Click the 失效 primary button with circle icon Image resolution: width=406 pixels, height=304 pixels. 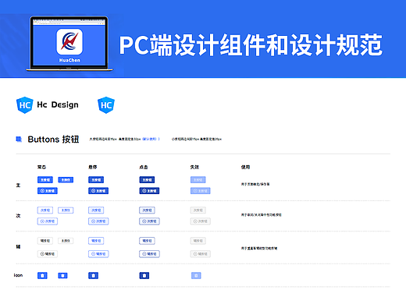[201, 191]
